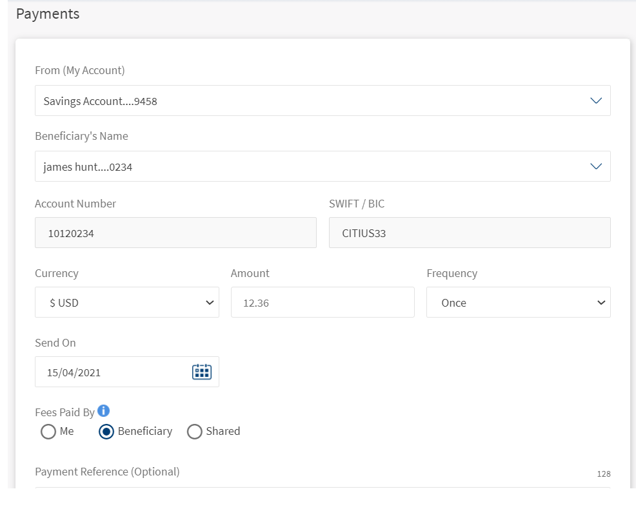Image resolution: width=636 pixels, height=527 pixels.
Task: Choose the Shared fees radio button
Action: click(195, 432)
